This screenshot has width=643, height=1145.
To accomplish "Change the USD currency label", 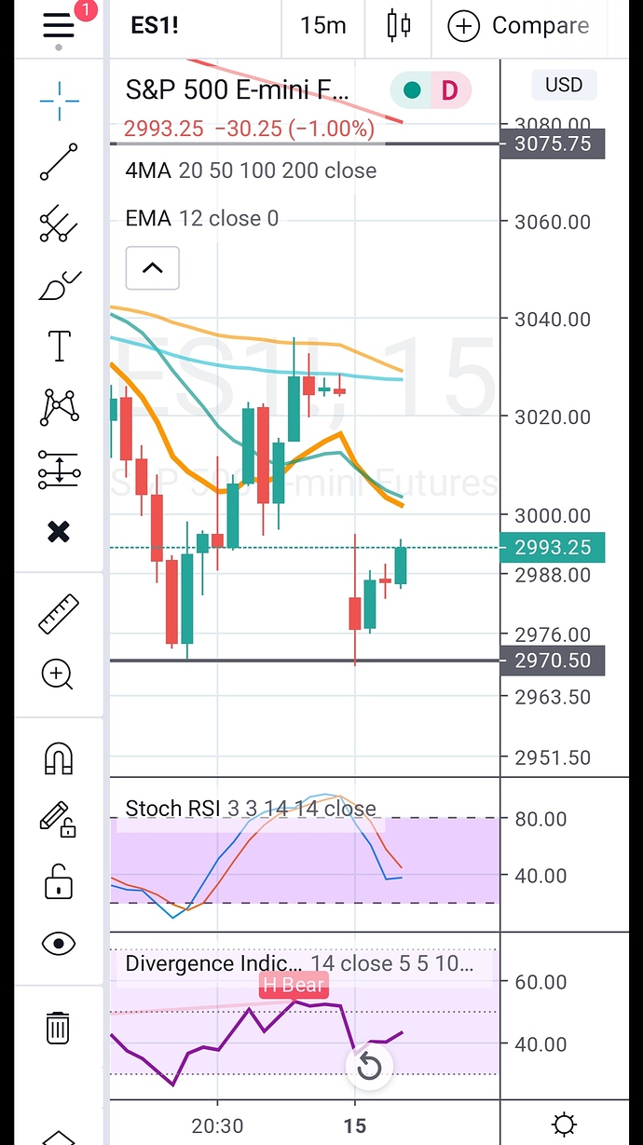I will pos(564,85).
